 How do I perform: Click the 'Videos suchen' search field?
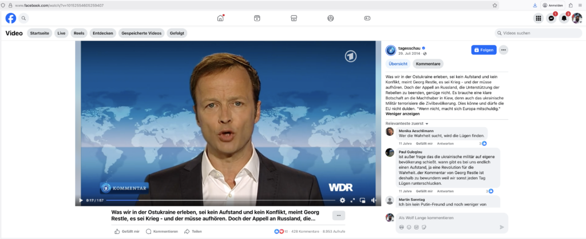(x=540, y=33)
